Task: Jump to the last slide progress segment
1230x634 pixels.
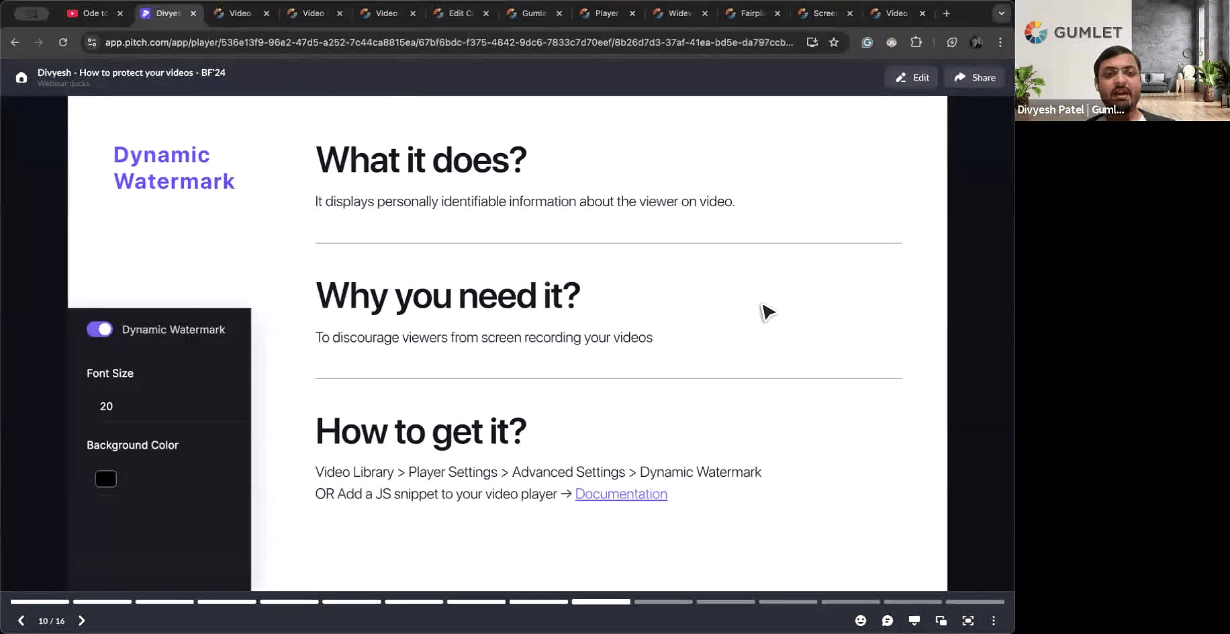Action: (975, 602)
